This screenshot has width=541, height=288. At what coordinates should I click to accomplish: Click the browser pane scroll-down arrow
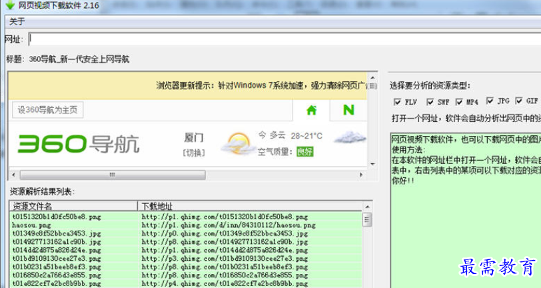point(372,164)
